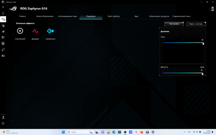Select the Подсветка tab
Screen dimensions: 216x135
tap(91, 16)
